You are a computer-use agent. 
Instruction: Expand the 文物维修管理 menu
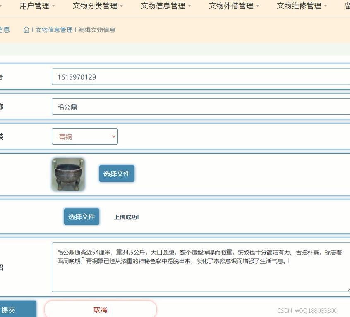(x=299, y=6)
